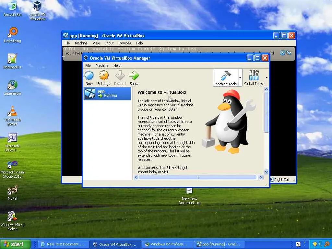Select New Text Document.txt on desktop
The image size is (332, 249).
tap(189, 196)
